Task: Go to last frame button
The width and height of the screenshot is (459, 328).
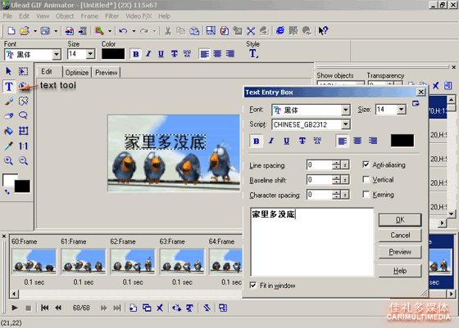Action: click(117, 308)
